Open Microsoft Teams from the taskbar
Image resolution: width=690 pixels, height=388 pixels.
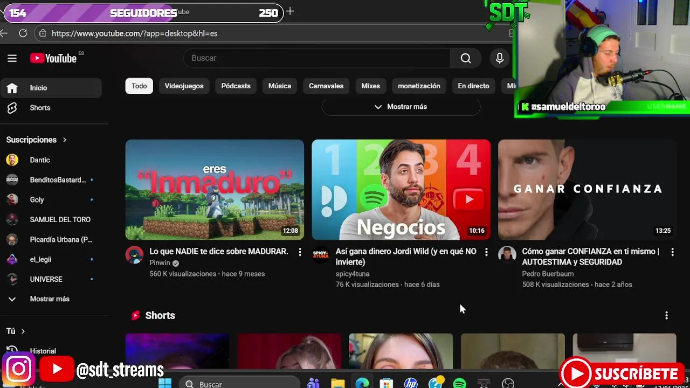pyautogui.click(x=313, y=383)
